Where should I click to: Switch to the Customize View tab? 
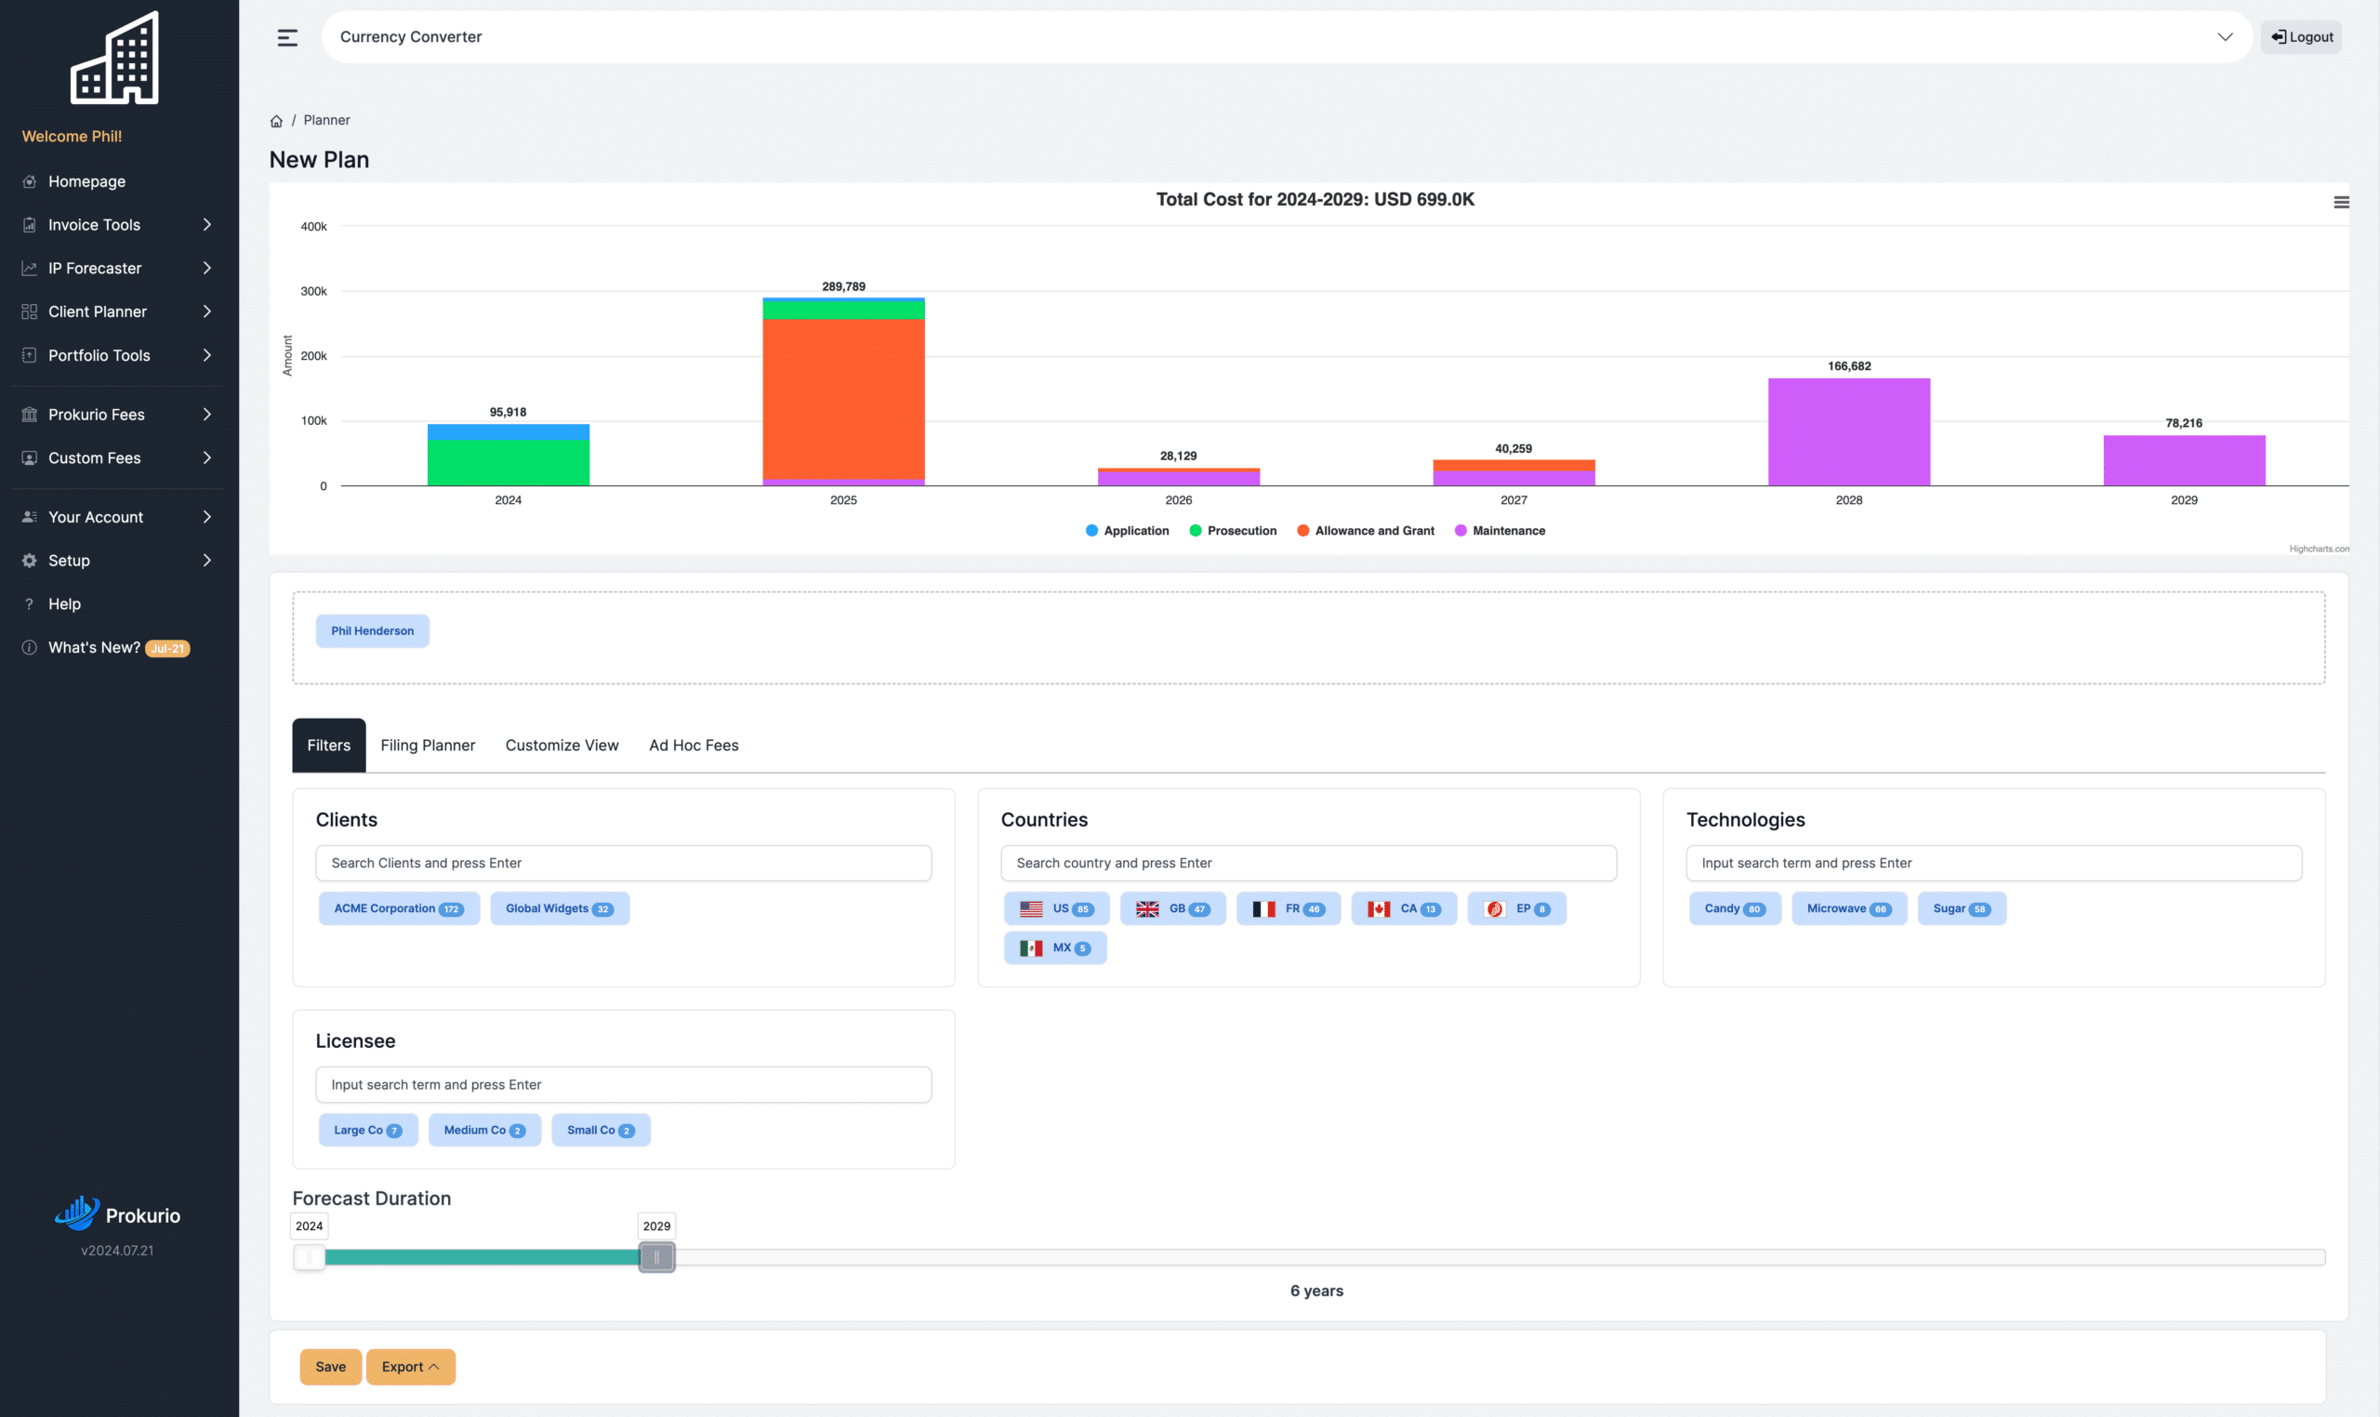[x=562, y=745]
